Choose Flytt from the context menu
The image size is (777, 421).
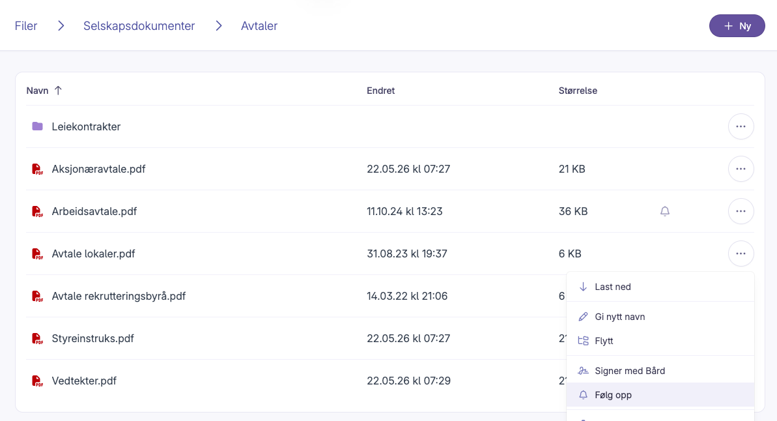coord(660,341)
